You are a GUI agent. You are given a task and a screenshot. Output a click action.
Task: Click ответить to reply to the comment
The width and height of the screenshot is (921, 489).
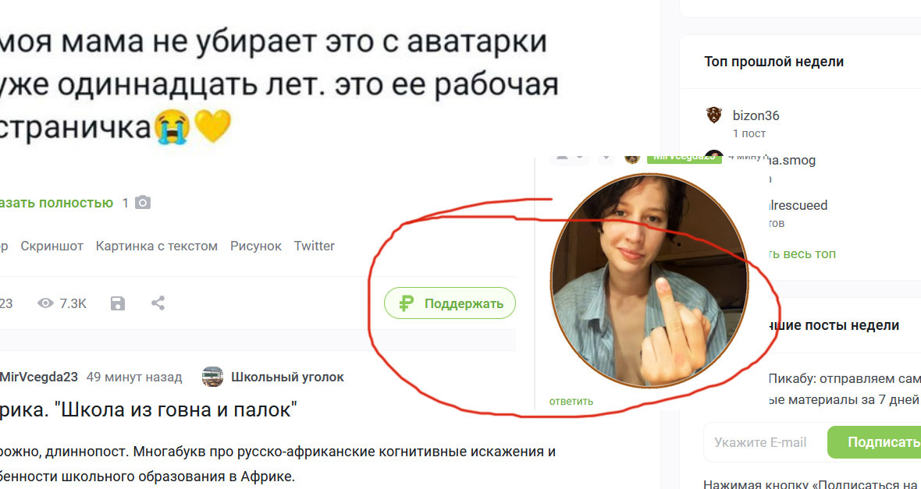[571, 402]
